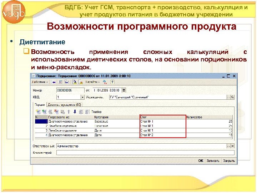Switch to the Довольствующиеся (80) tab
This screenshot has height=193, width=257.
tap(65, 105)
